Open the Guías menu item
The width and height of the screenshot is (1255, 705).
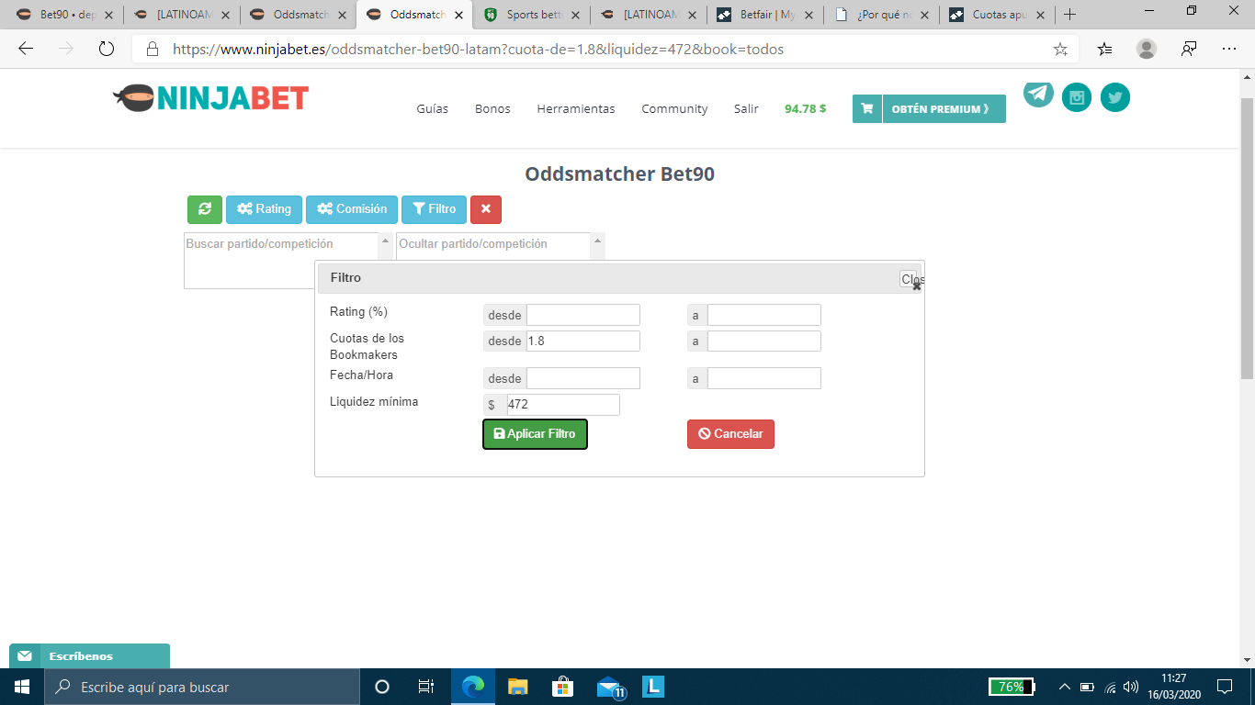(432, 108)
